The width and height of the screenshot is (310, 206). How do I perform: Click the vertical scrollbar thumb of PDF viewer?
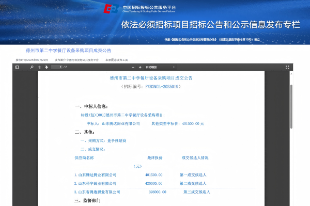coord(291,107)
